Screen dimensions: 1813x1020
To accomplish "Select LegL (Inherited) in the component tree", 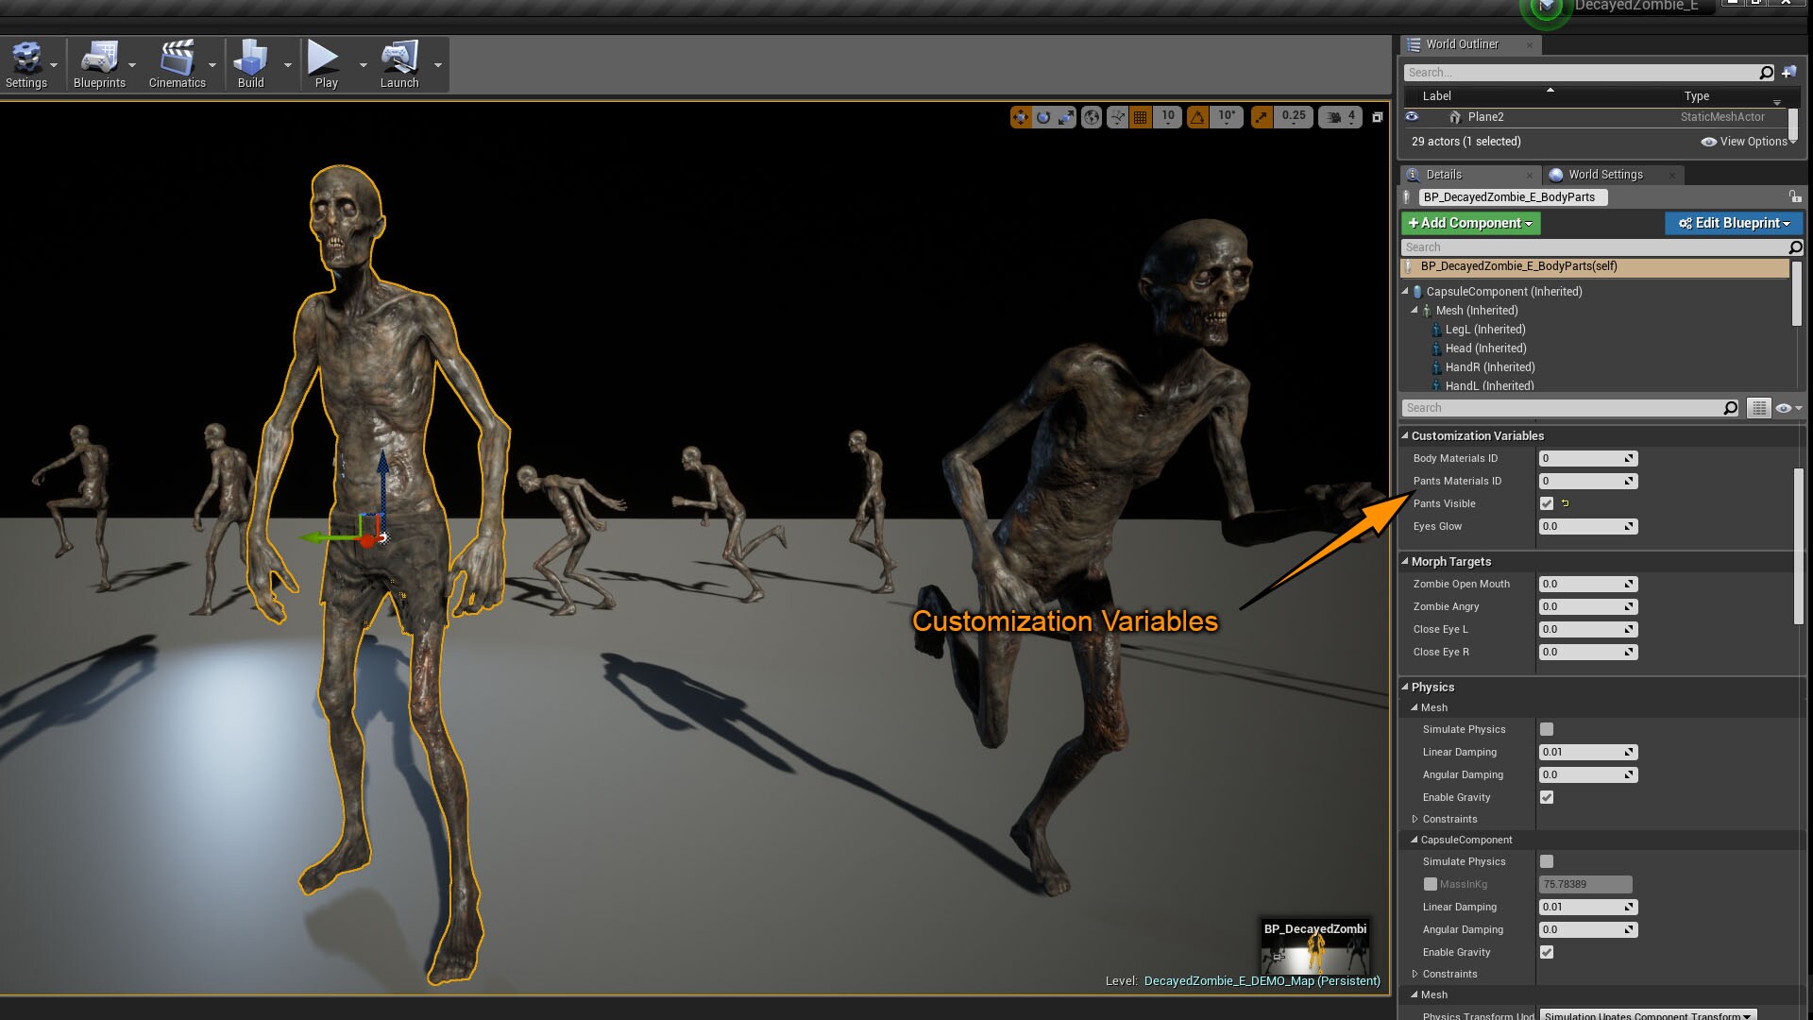I will [x=1485, y=329].
